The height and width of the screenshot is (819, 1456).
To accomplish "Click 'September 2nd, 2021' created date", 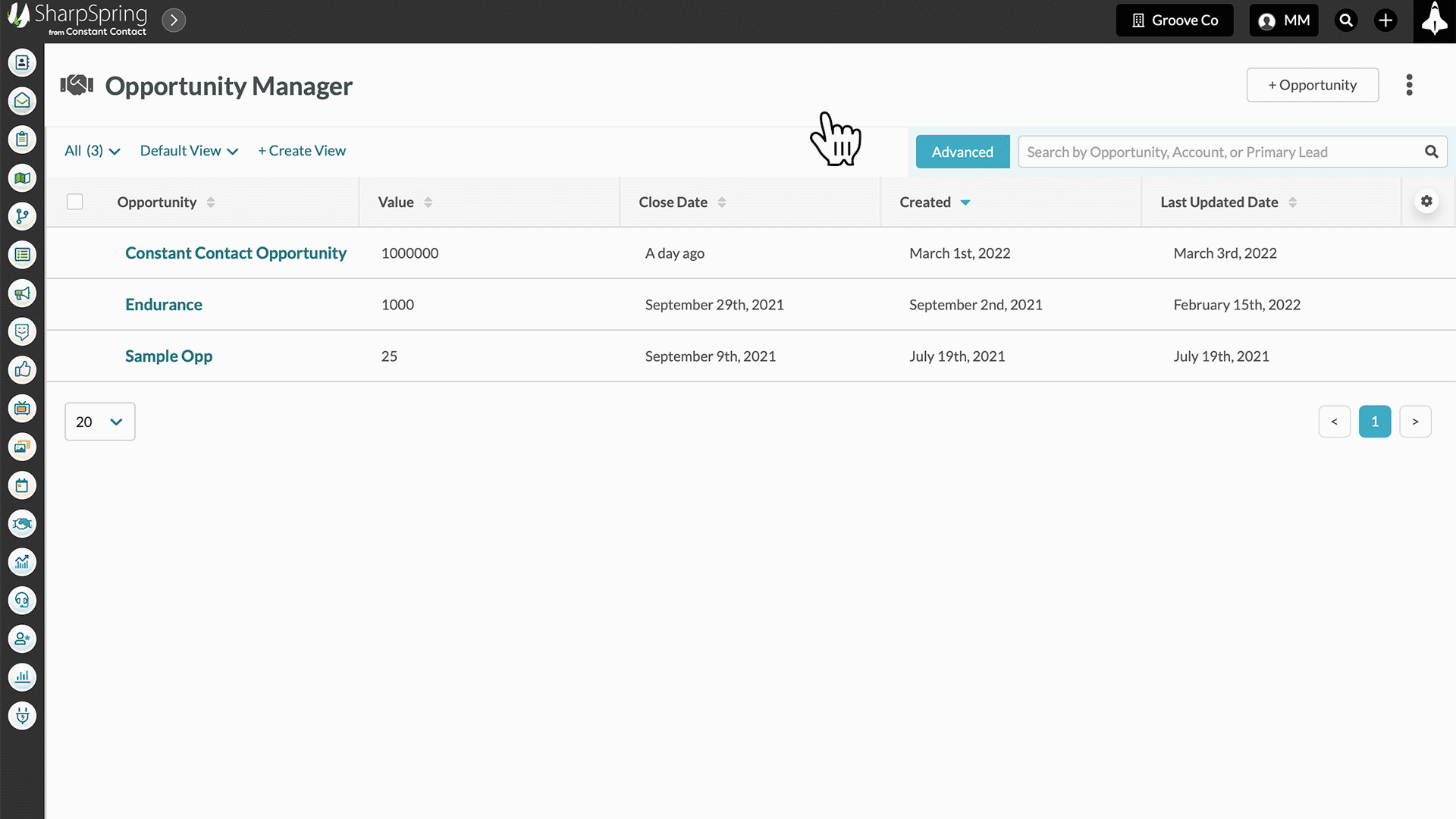I will [976, 305].
